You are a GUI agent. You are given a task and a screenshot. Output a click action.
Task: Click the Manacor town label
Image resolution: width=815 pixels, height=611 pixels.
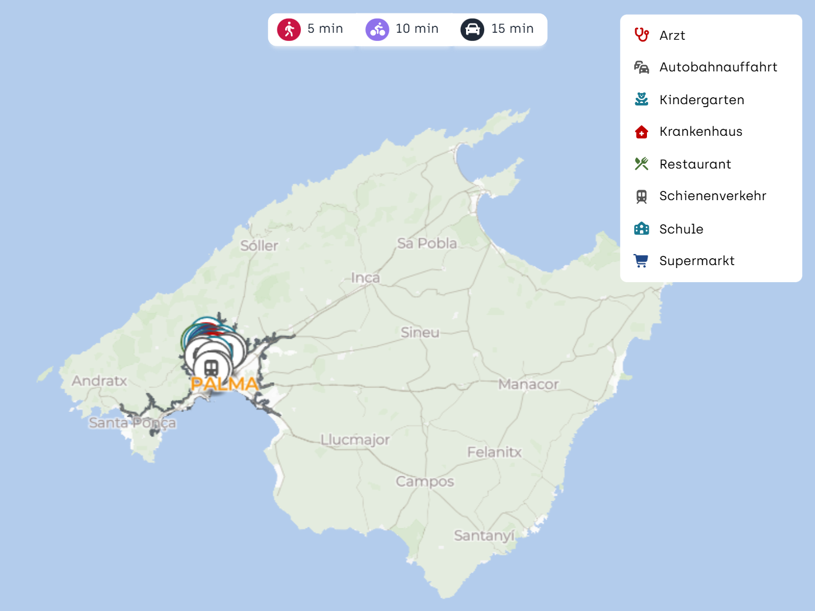click(x=528, y=385)
